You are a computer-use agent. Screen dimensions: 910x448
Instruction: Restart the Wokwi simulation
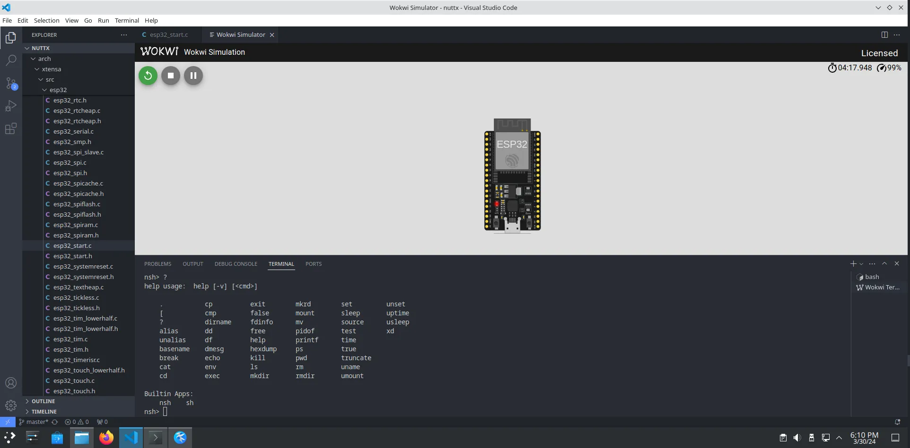pyautogui.click(x=148, y=76)
